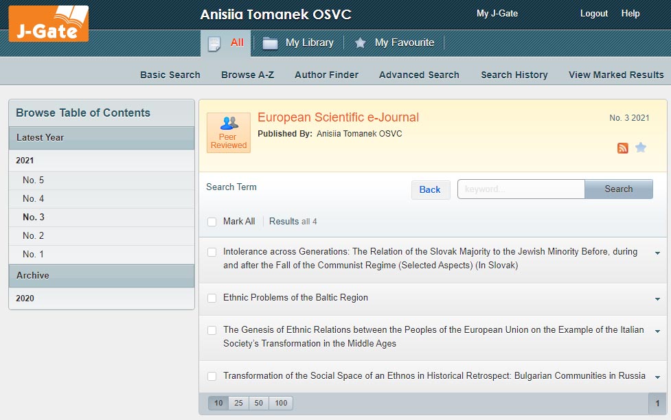Click the My Library folder icon
The image size is (671, 420).
[271, 43]
